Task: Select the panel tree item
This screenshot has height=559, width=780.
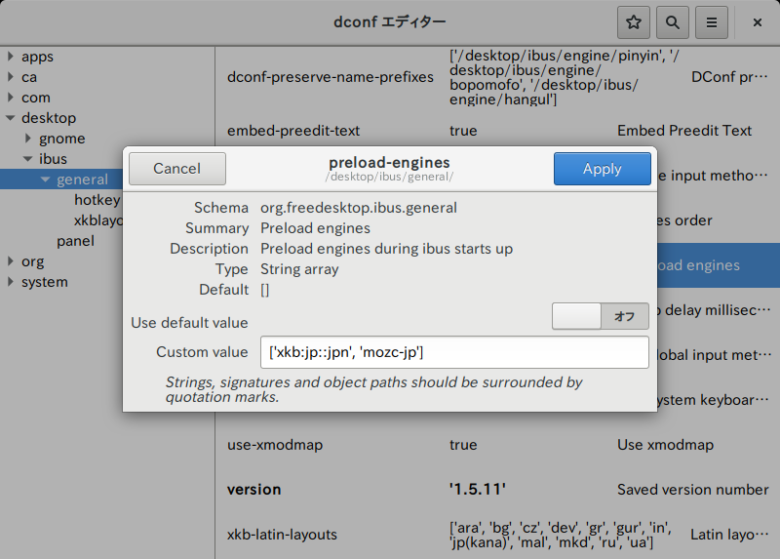Action: point(75,241)
